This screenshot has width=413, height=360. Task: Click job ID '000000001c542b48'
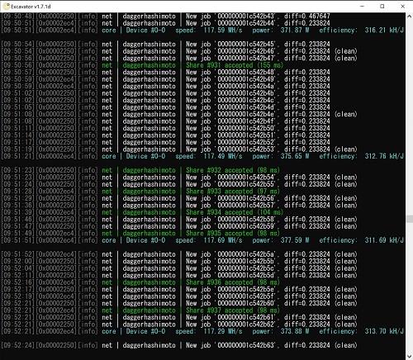[x=246, y=72]
